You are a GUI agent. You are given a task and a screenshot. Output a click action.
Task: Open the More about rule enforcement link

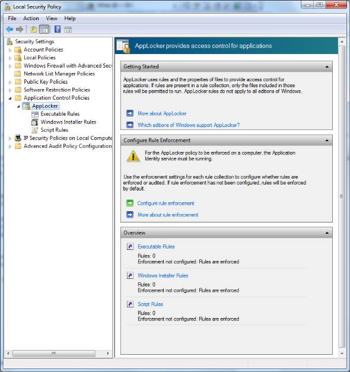pyautogui.click(x=168, y=215)
